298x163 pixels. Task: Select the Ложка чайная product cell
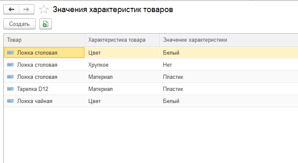[44, 101]
